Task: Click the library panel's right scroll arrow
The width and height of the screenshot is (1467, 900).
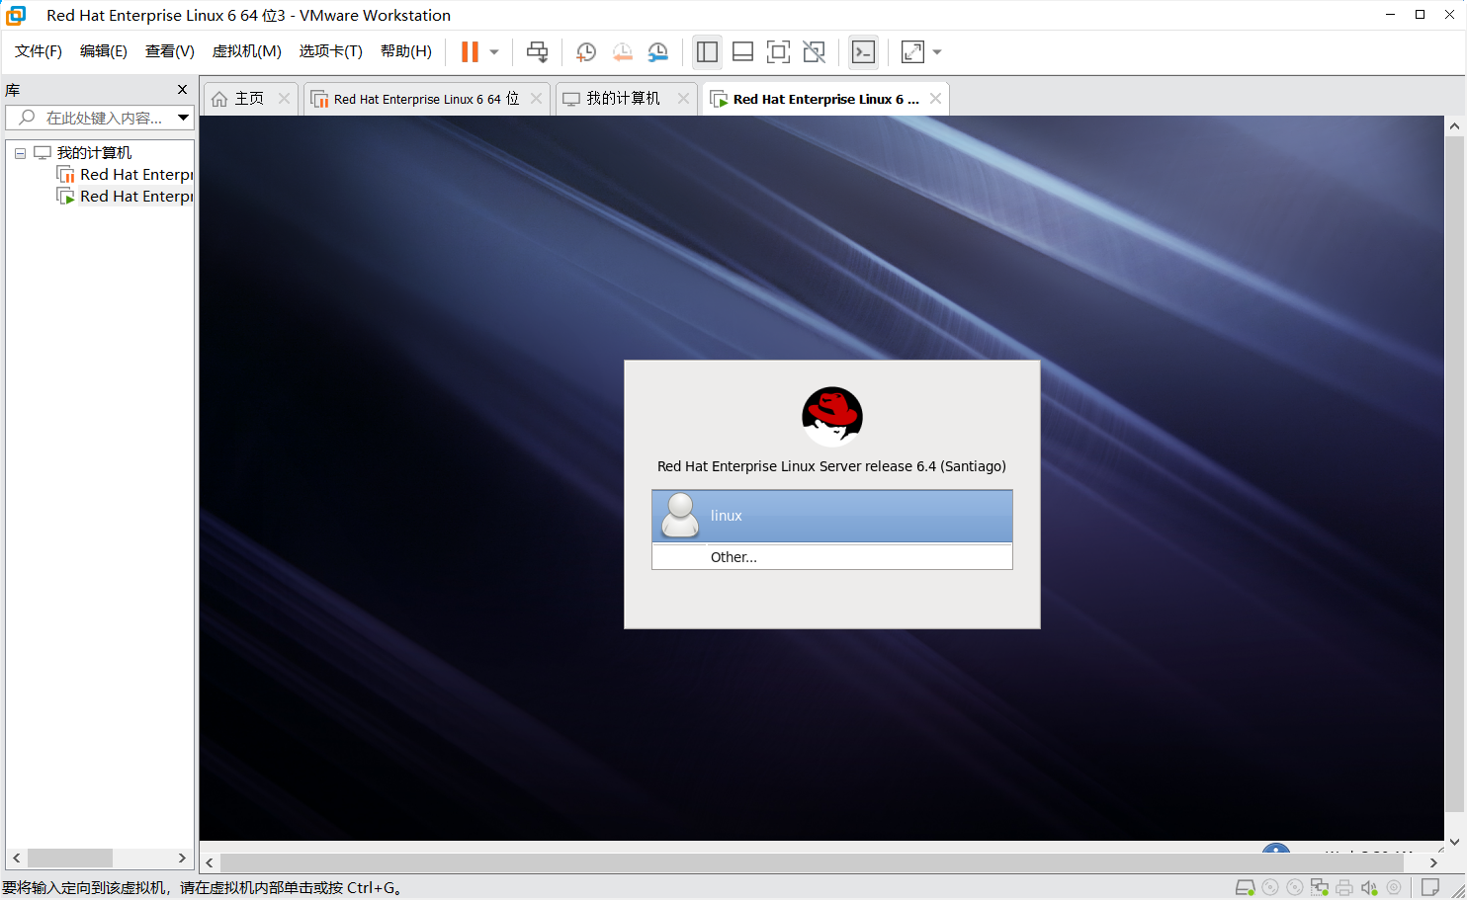Action: [182, 858]
